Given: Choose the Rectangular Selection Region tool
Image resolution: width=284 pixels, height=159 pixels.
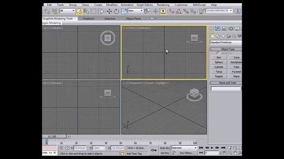Looking at the screenshot, I should tap(94, 11).
